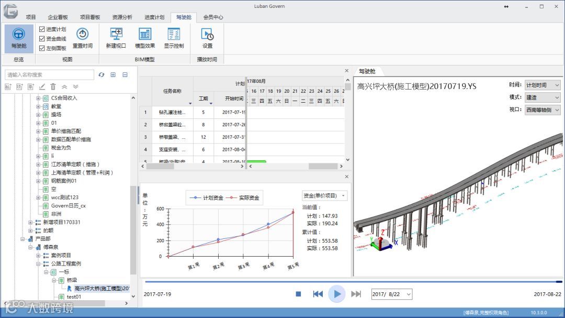The width and height of the screenshot is (565, 318).
Task: Click the stop playback square button
Action: tap(298, 294)
